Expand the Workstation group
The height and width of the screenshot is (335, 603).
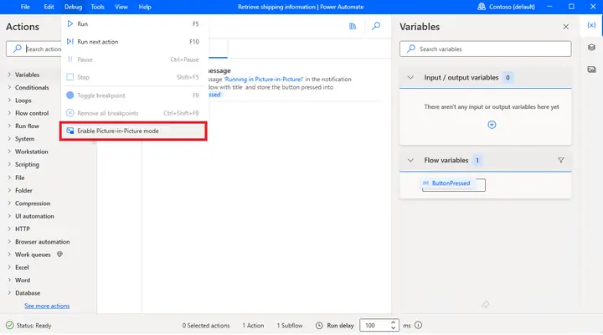31,152
